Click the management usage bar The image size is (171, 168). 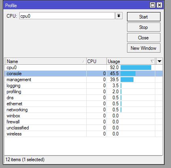[x=127, y=80]
